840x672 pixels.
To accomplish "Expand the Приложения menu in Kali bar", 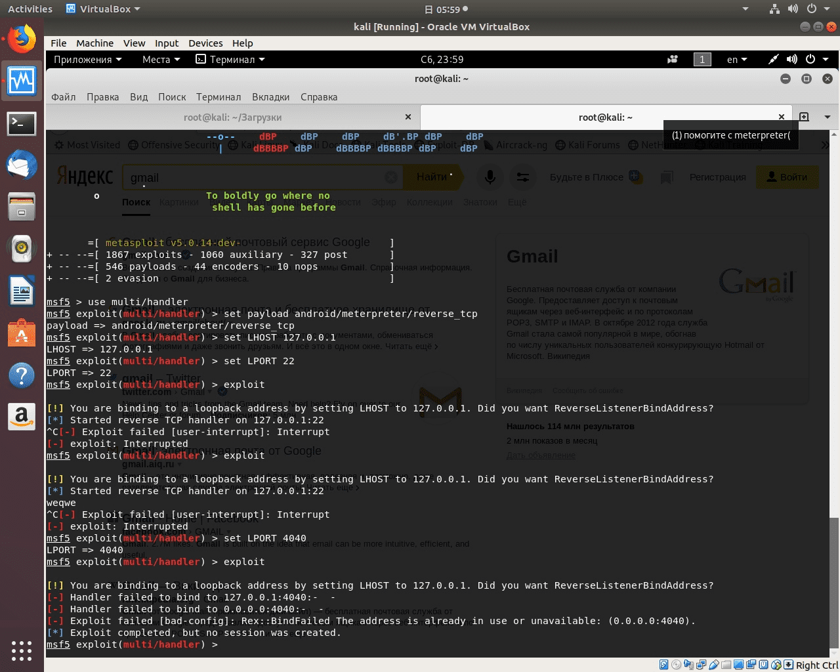I will click(88, 59).
